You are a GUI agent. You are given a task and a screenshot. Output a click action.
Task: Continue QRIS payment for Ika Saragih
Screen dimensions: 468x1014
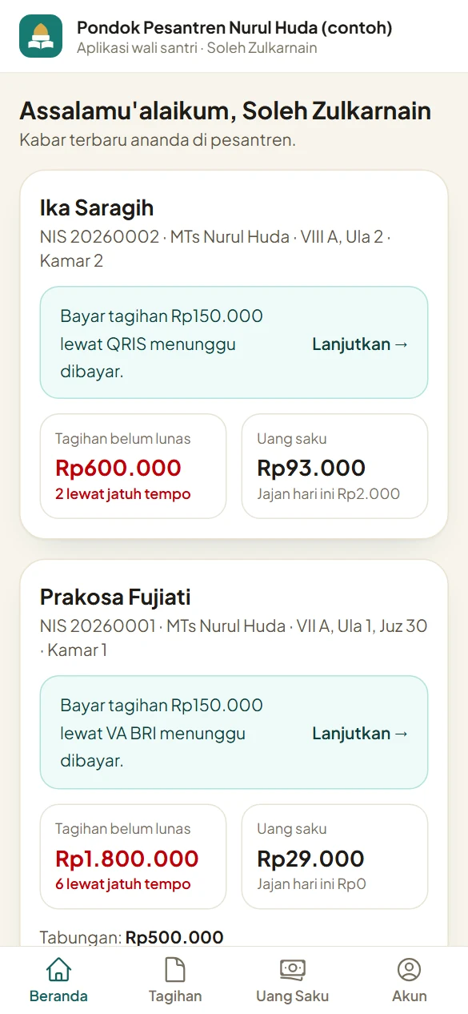click(x=360, y=344)
